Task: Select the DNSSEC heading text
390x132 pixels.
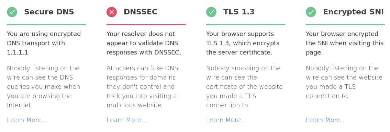Action: pos(141,12)
